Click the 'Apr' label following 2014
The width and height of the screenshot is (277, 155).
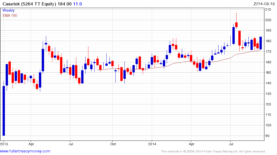click(x=191, y=144)
